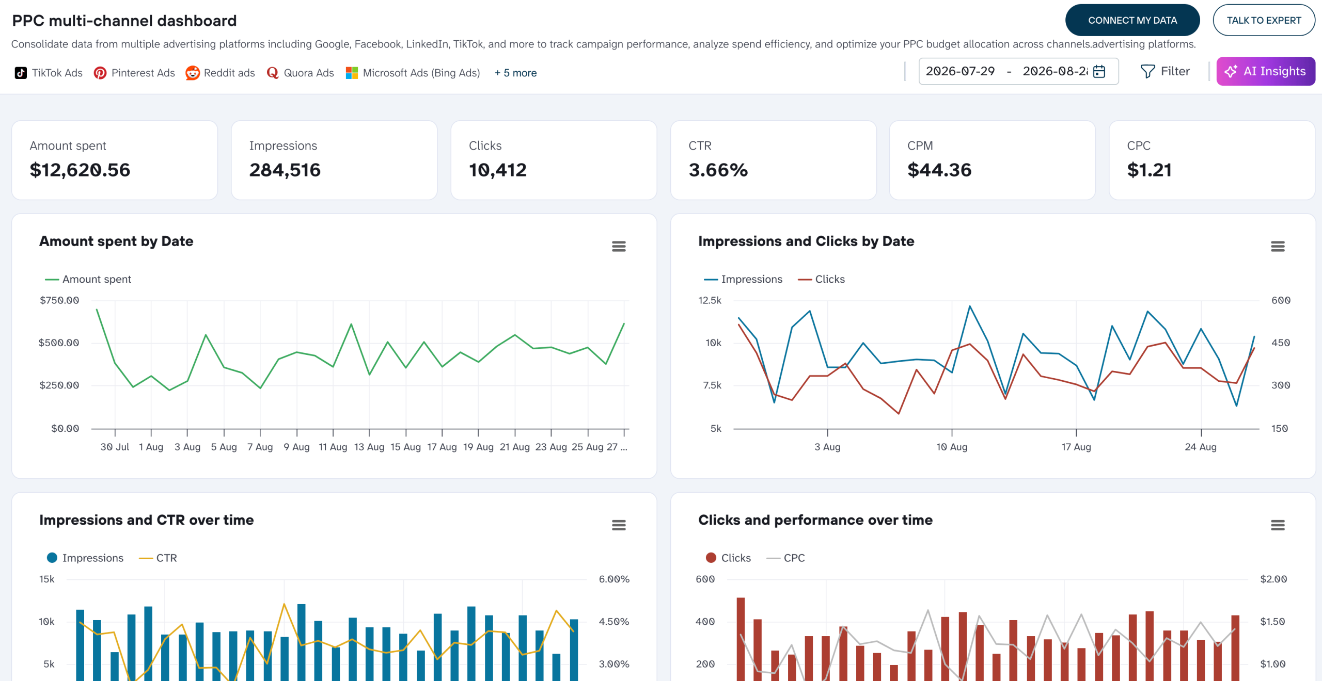Toggle Impressions series in Impressions and Clicks chart
The height and width of the screenshot is (681, 1322).
pos(743,279)
